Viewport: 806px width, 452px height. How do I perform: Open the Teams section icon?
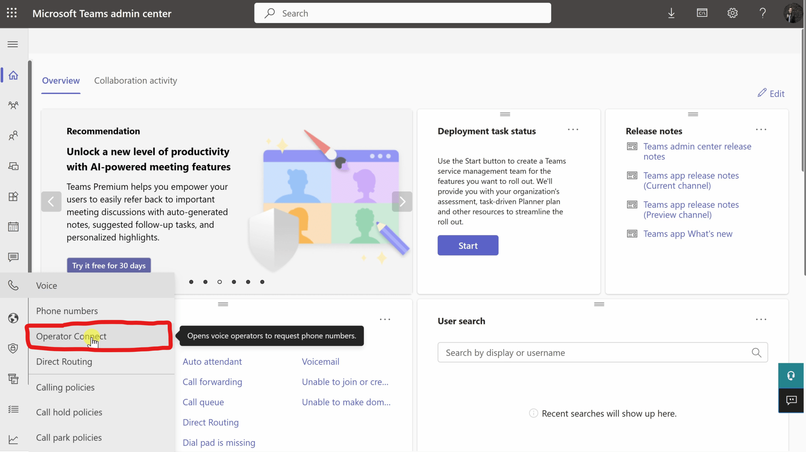coord(13,105)
